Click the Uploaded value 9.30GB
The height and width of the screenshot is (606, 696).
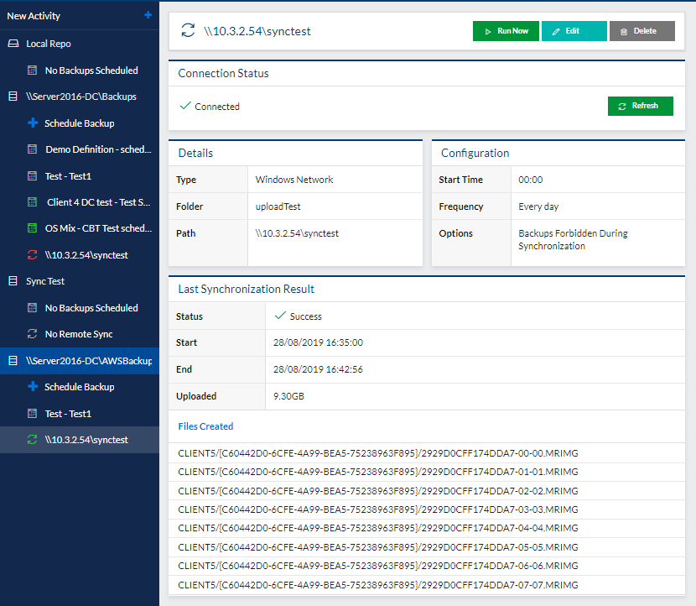[x=288, y=396]
